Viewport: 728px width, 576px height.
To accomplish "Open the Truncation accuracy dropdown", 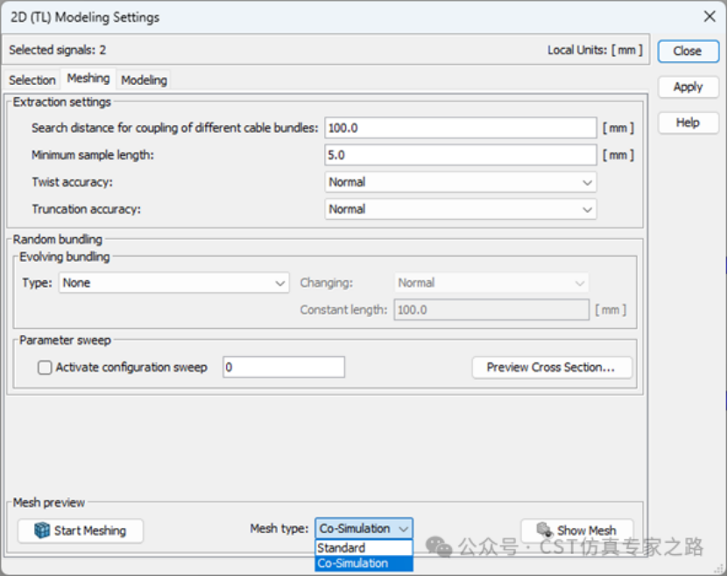I will tap(460, 209).
